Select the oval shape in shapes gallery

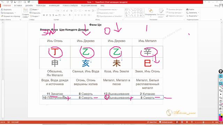click(x=138, y=10)
